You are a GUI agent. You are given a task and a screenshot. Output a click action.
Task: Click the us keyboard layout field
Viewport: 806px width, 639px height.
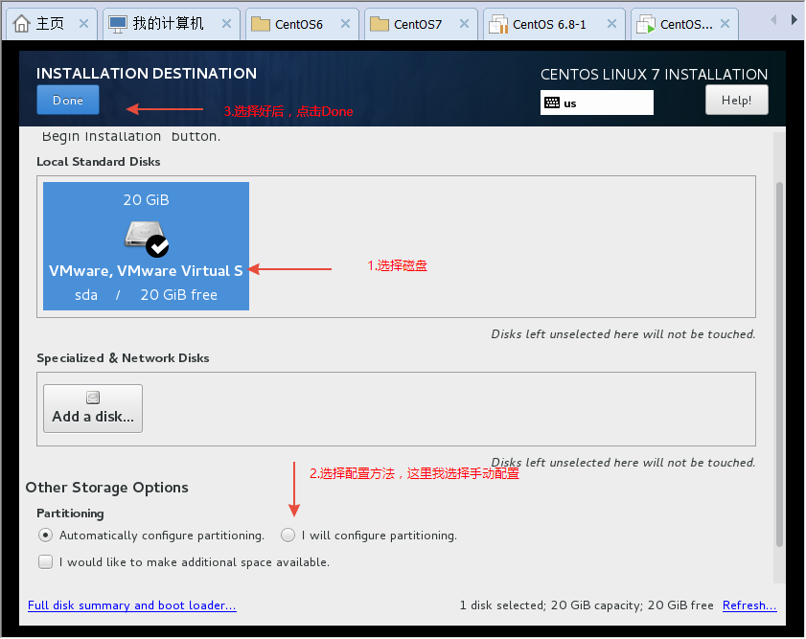596,103
